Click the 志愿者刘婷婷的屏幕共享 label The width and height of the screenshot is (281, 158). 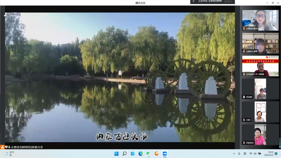(x=27, y=147)
